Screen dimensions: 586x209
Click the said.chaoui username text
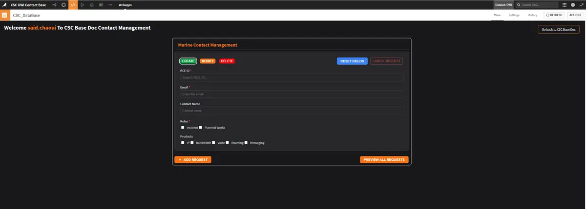(42, 28)
